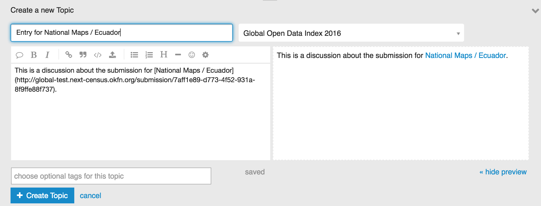Open the upload dialog from the toolbar
Image resolution: width=541 pixels, height=206 pixels.
112,55
